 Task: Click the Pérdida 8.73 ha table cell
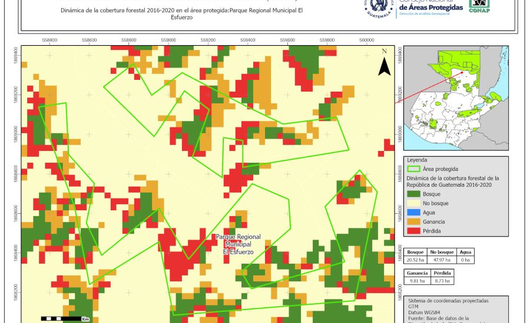(x=443, y=281)
